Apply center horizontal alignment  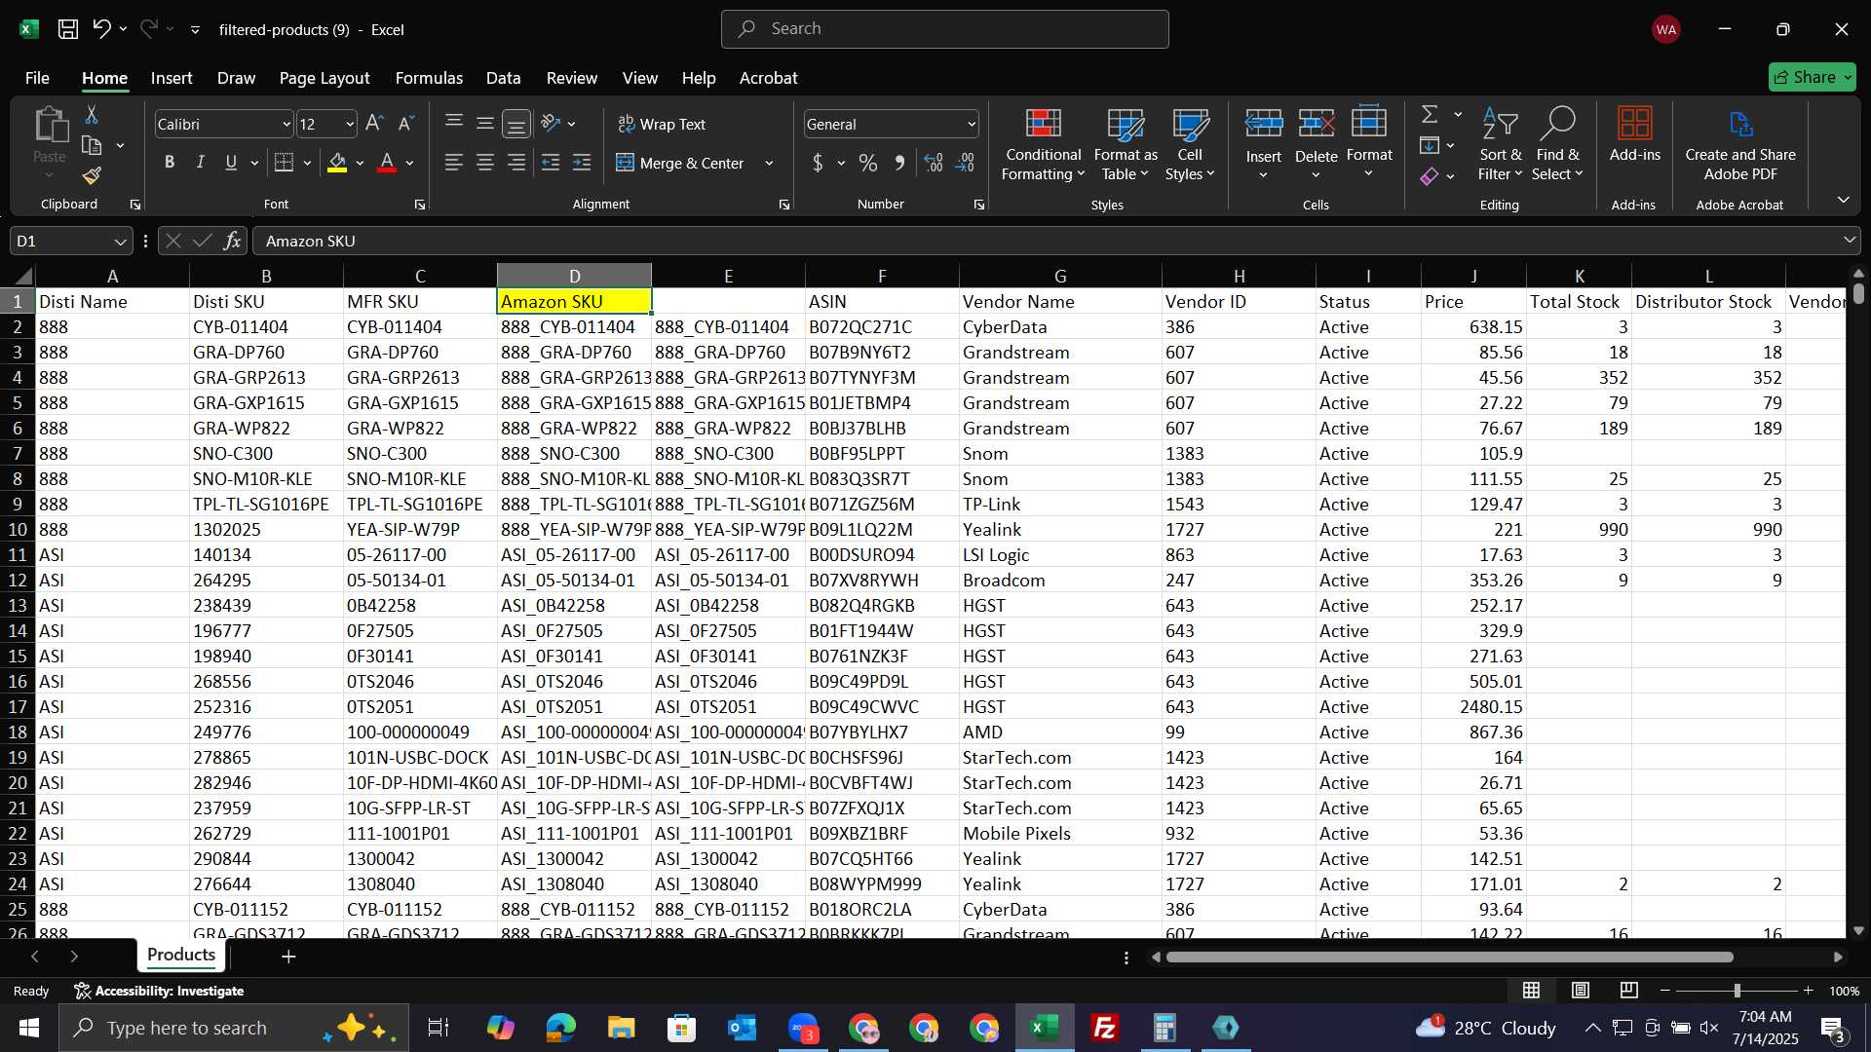click(485, 163)
